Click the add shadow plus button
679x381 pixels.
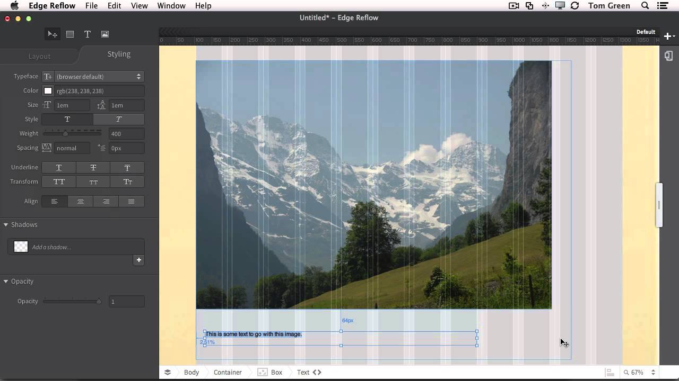(x=139, y=260)
